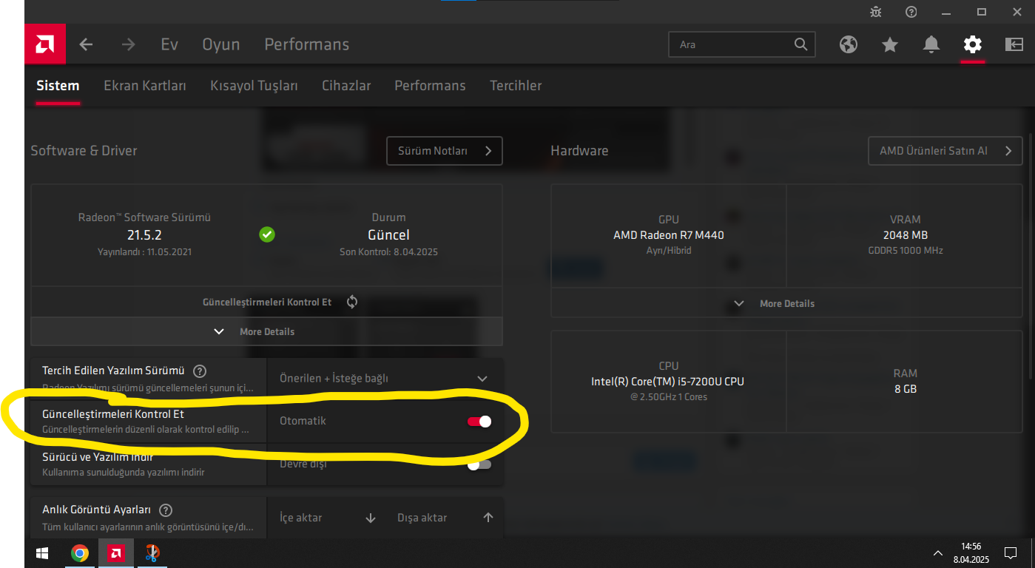Click the AMD Ürünleri Satın Al button
The image size is (1035, 568).
pyautogui.click(x=945, y=151)
